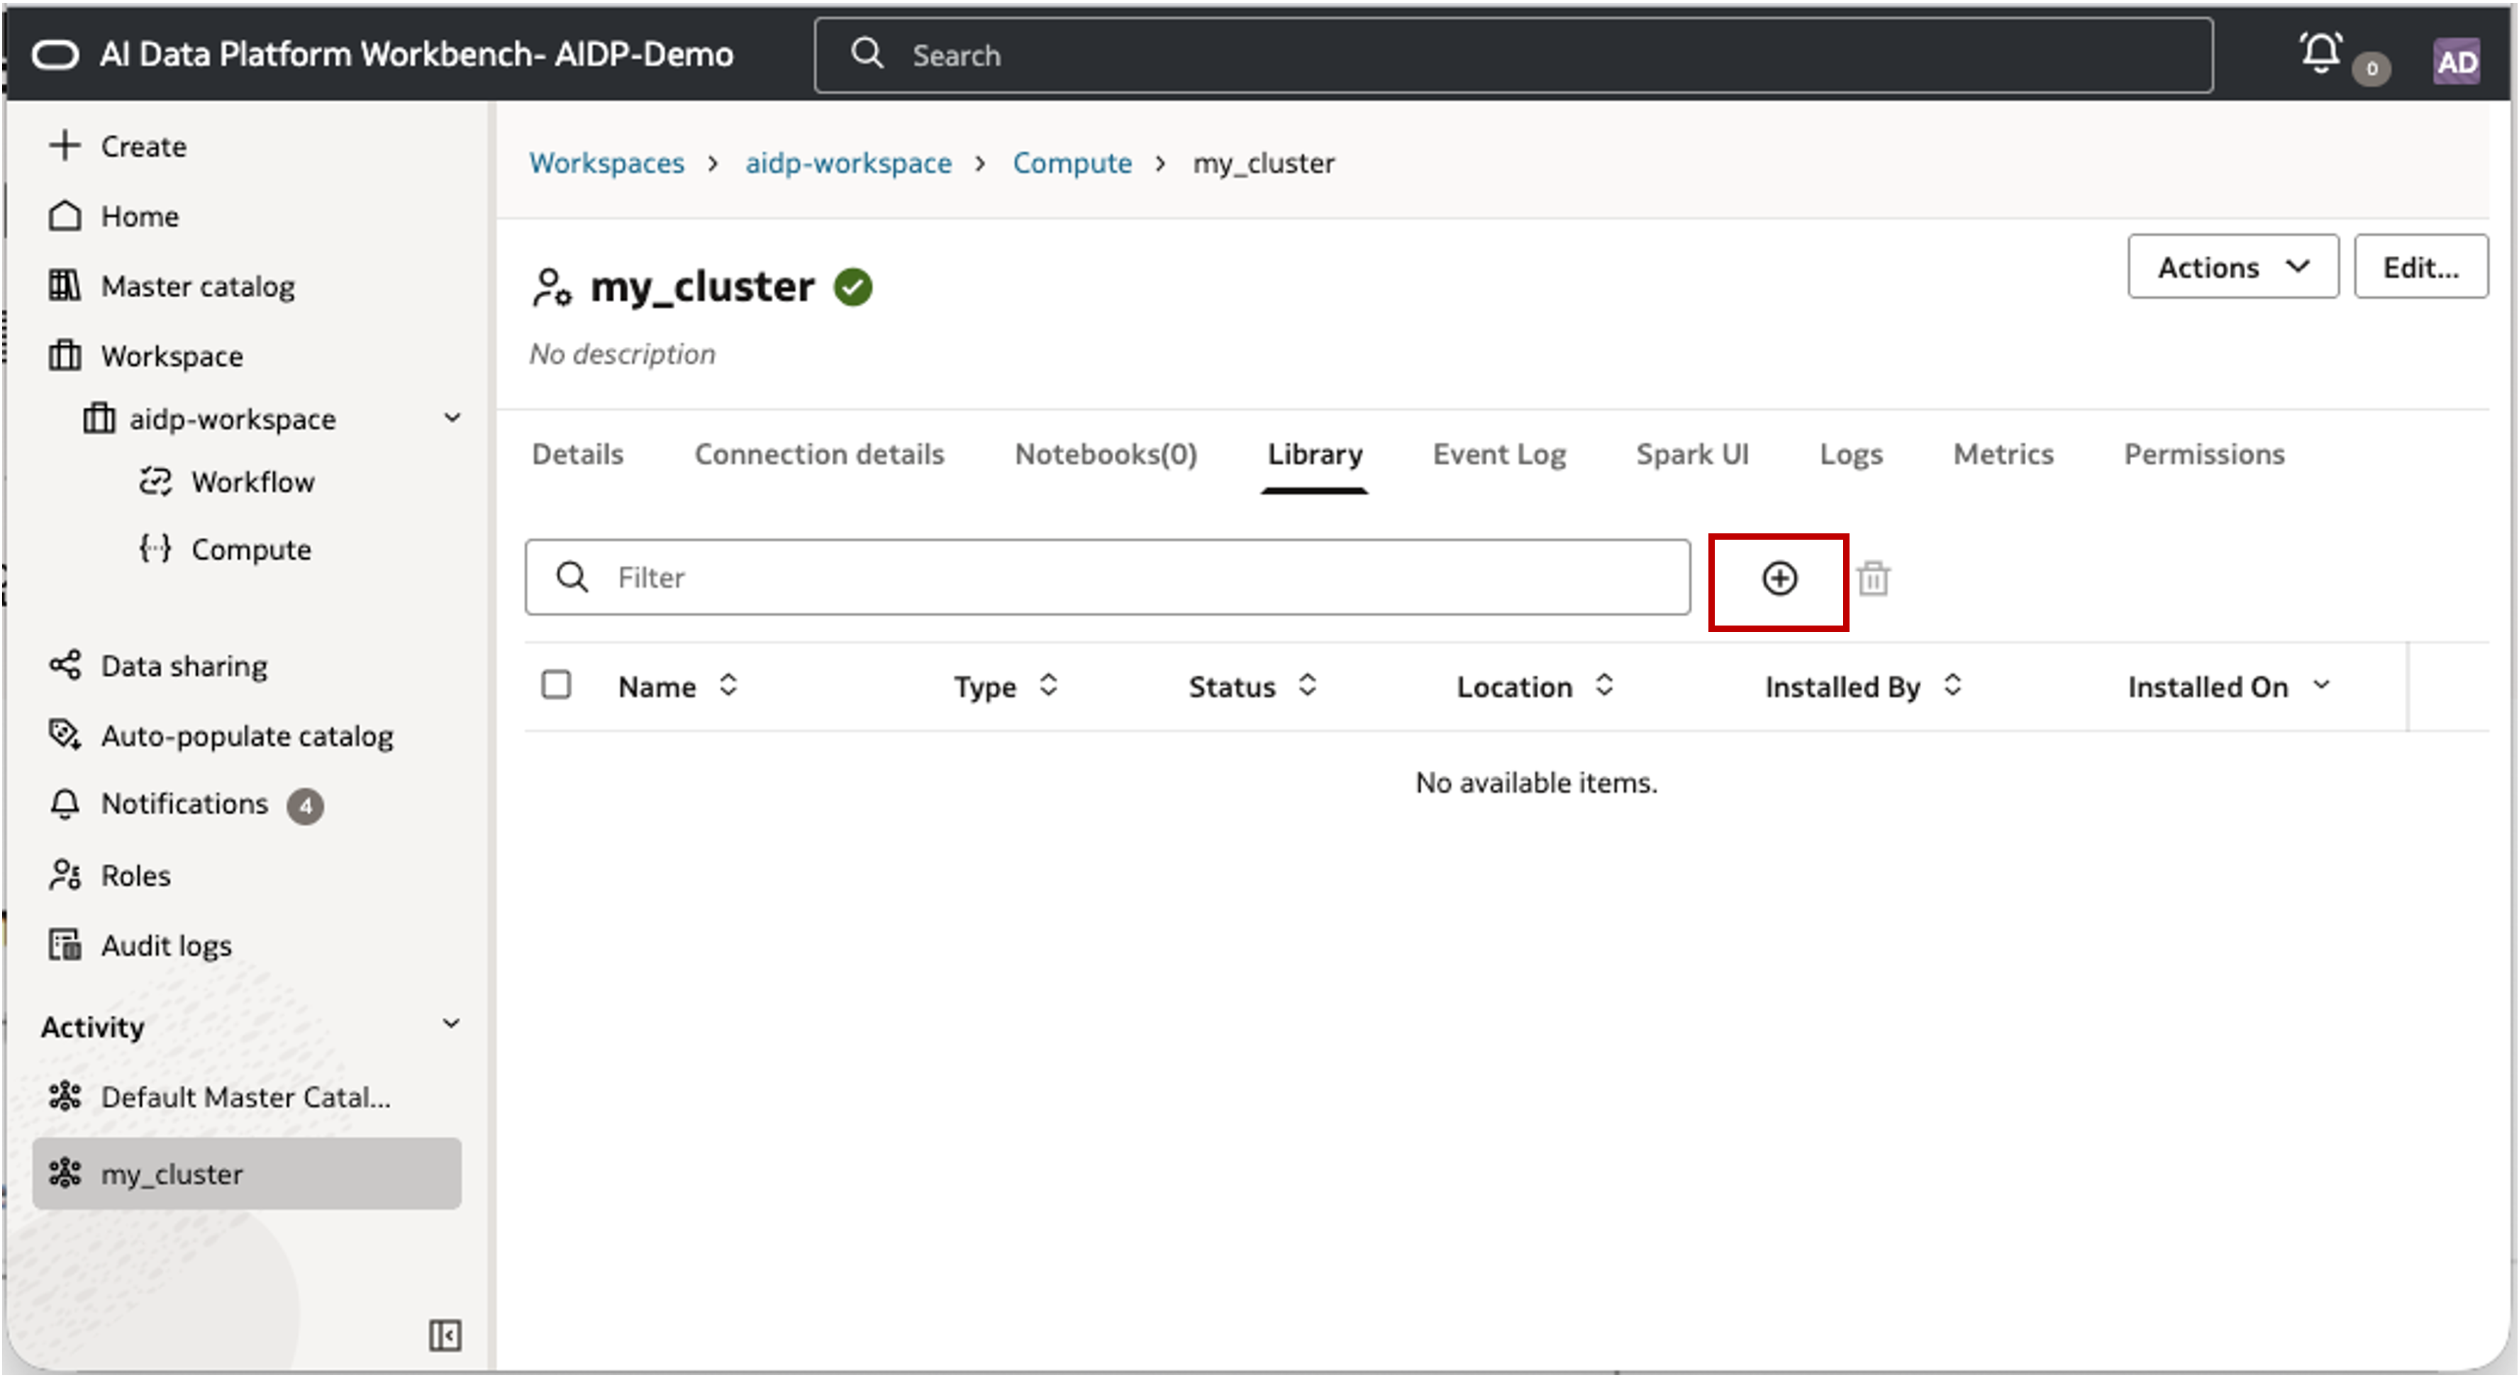The width and height of the screenshot is (2519, 1378).
Task: Click into the Filter input field
Action: pyautogui.click(x=1125, y=578)
